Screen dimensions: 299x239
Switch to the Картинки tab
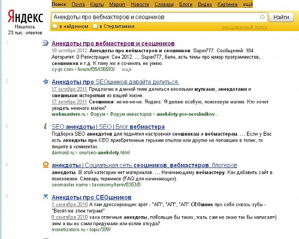click(228, 4)
